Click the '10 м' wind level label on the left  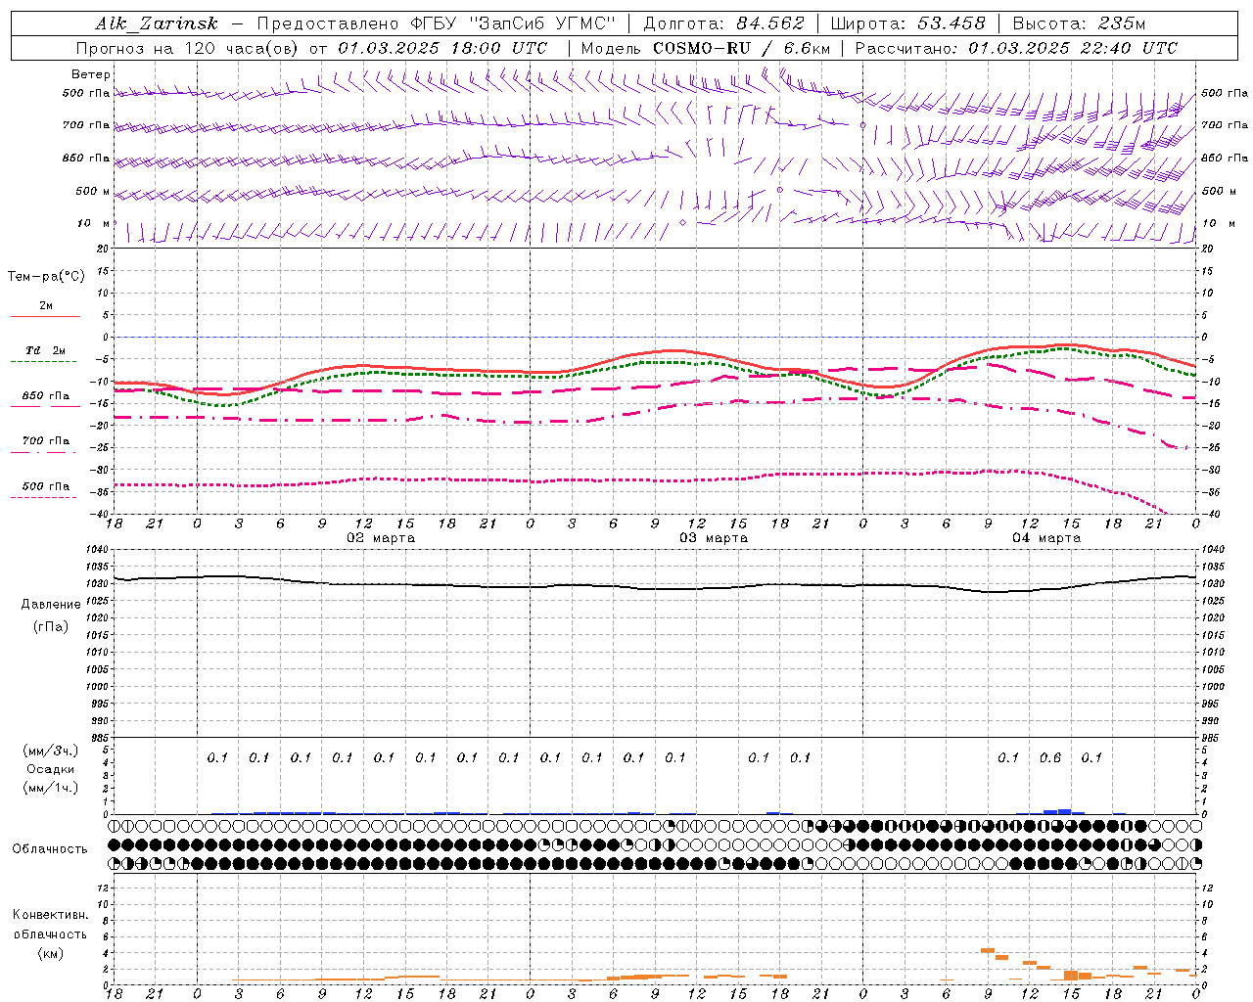click(x=94, y=223)
